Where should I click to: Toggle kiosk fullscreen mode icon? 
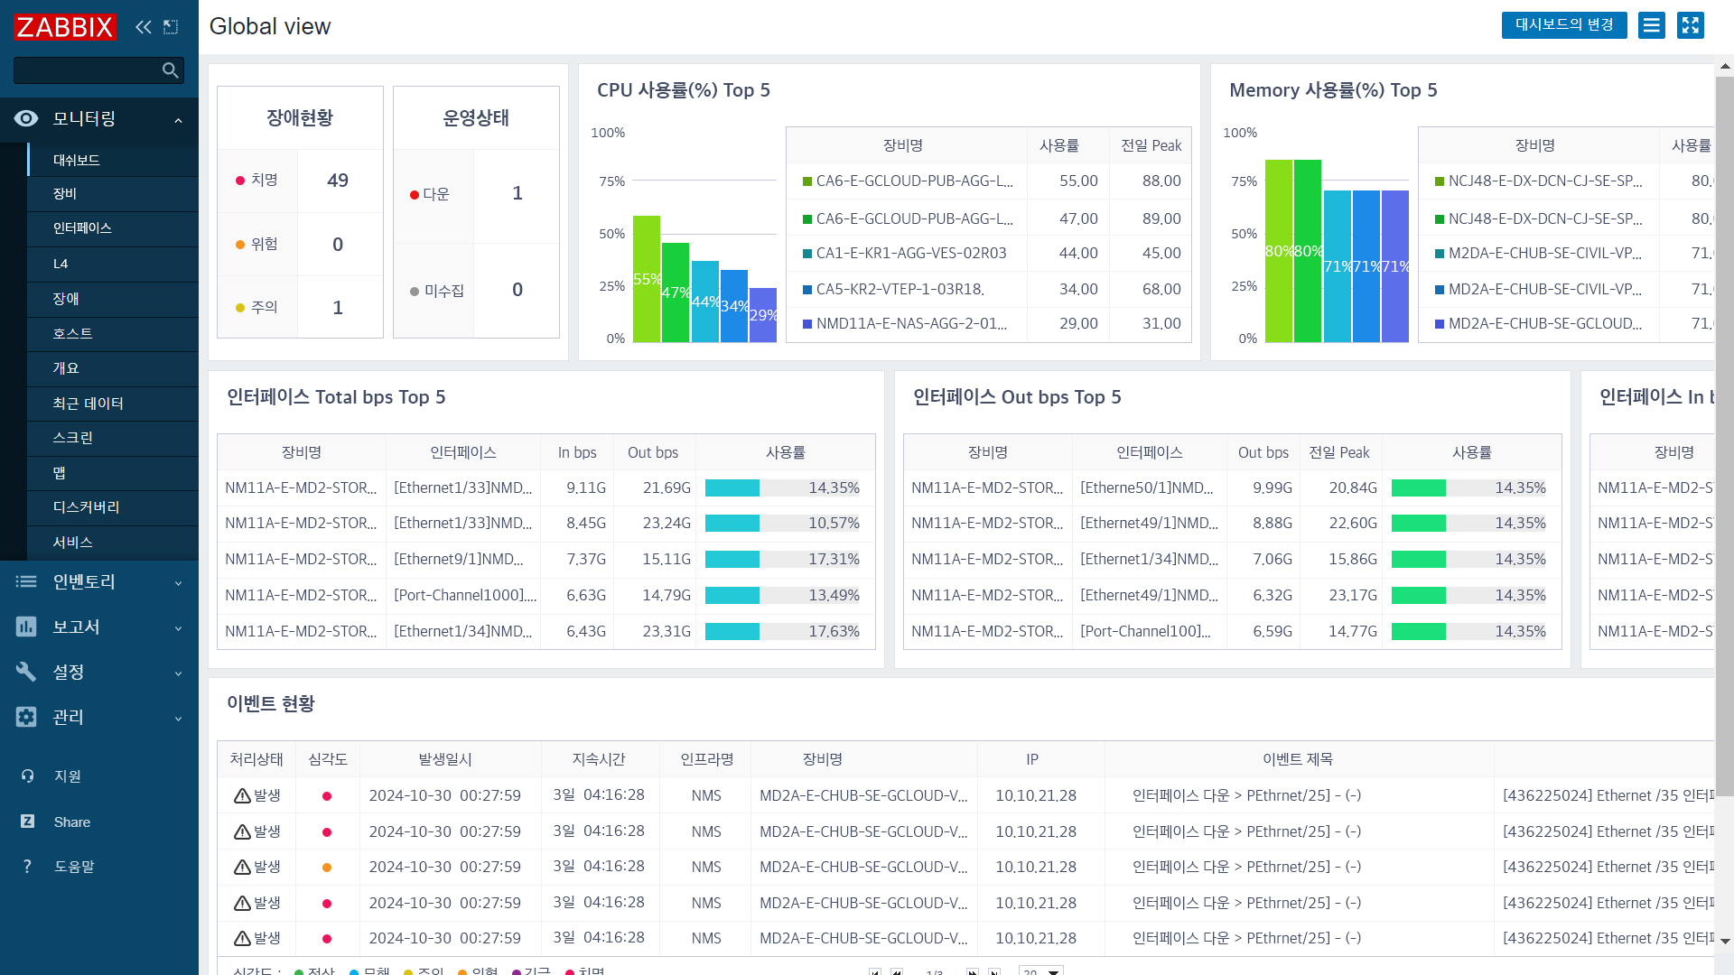point(1691,25)
